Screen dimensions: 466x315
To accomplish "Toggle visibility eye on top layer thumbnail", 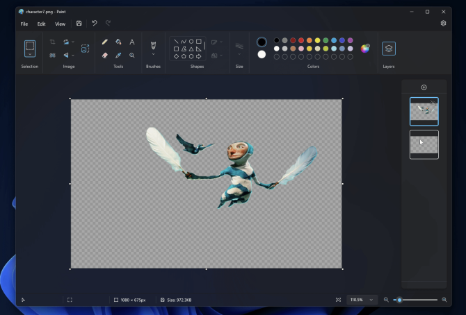I will (x=433, y=103).
